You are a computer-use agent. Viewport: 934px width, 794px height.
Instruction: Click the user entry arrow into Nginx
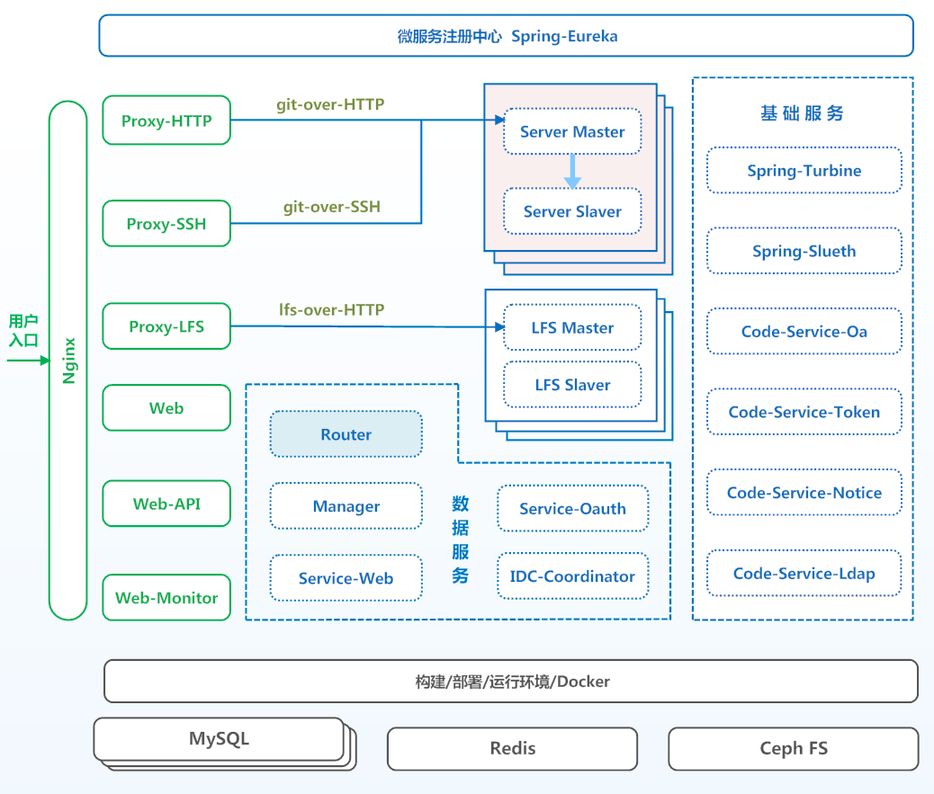(28, 360)
